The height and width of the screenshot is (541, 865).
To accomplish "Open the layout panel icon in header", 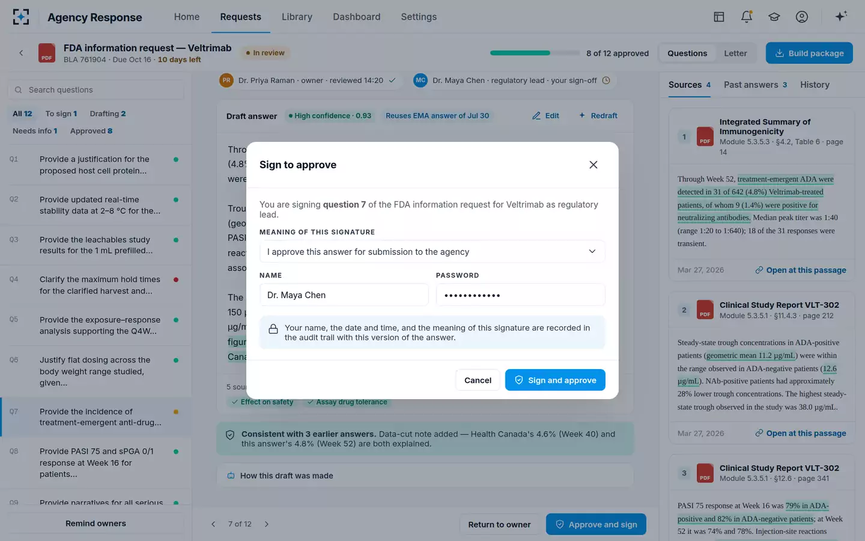I will [719, 17].
